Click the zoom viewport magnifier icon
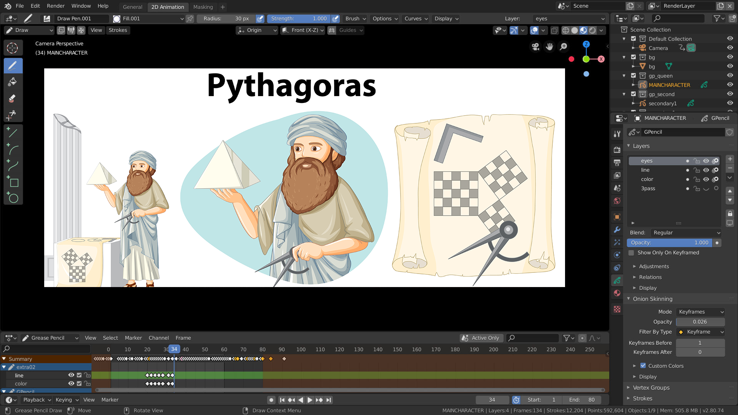This screenshot has width=738, height=415. point(563,47)
